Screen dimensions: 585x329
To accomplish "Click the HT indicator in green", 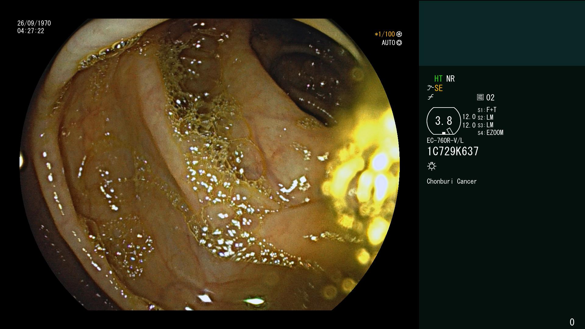I will (x=438, y=79).
